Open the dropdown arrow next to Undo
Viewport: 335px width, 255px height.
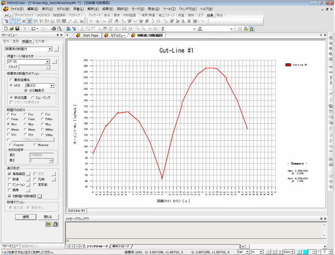[37, 29]
